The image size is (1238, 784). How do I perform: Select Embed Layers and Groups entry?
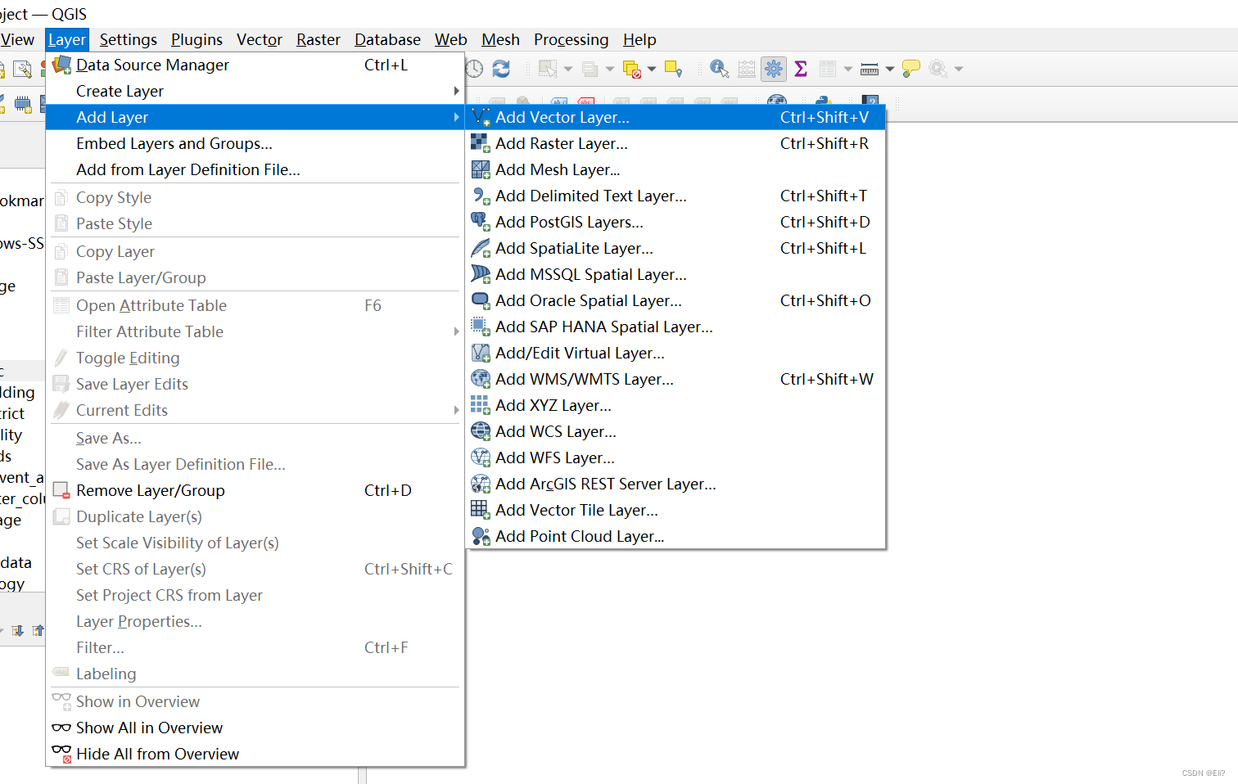click(255, 143)
